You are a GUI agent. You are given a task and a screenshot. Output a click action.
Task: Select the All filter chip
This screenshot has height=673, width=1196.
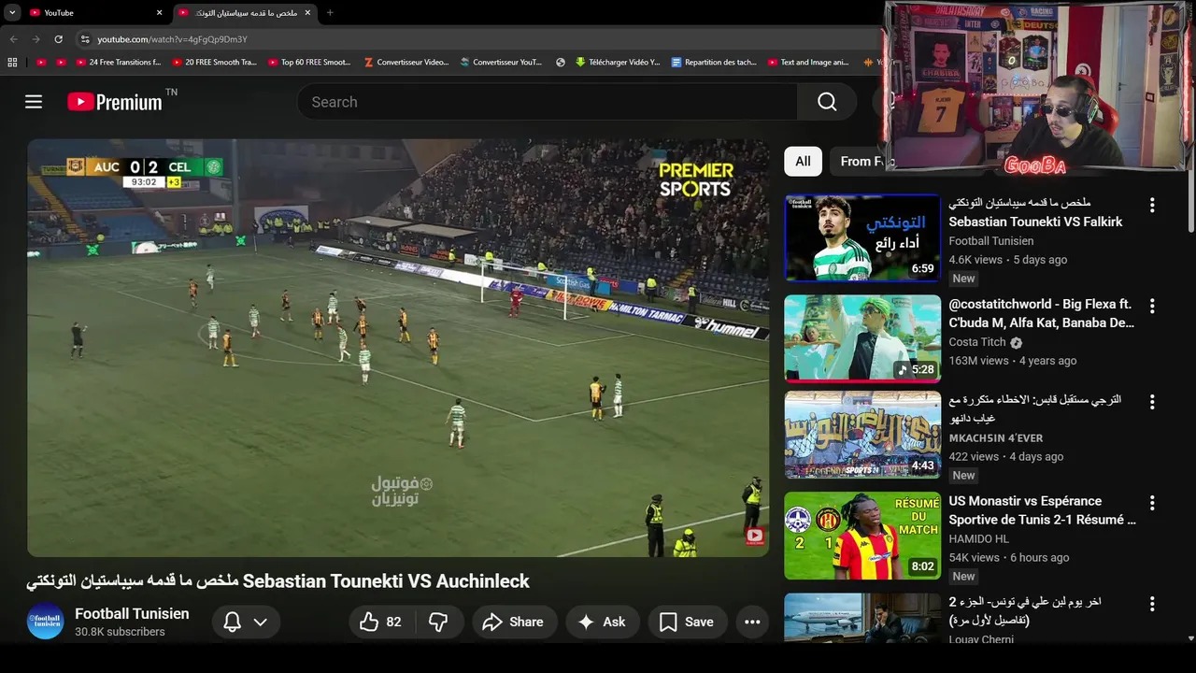point(803,162)
